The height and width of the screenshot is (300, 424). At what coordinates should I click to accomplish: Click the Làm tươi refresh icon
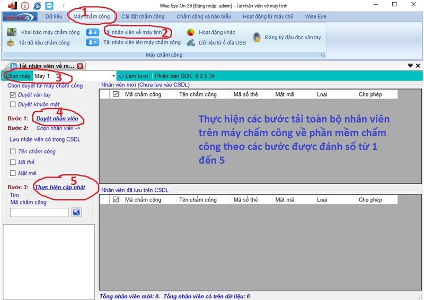point(121,76)
